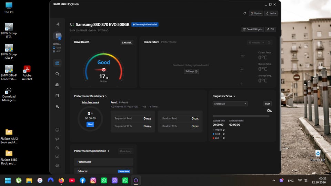The image size is (331, 186).
Task: Click the diagnostic scan progress bar
Action: [241, 116]
